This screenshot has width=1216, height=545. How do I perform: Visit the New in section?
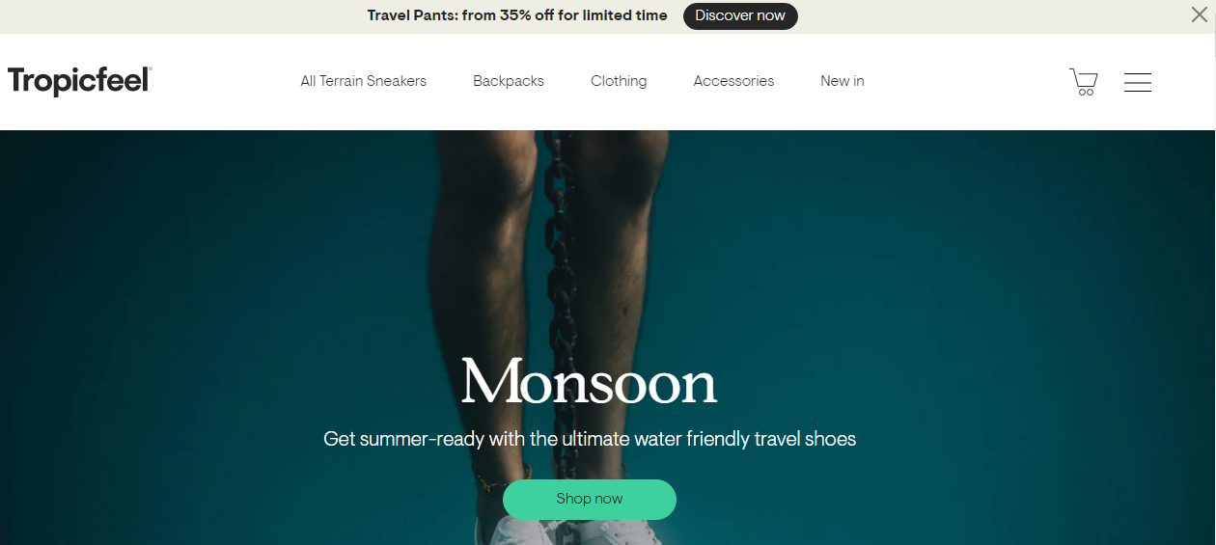pos(843,81)
